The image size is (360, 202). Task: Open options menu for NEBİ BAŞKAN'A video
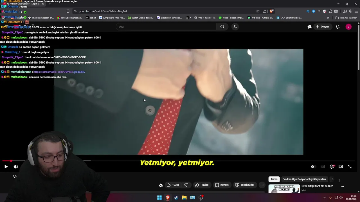coord(342,187)
